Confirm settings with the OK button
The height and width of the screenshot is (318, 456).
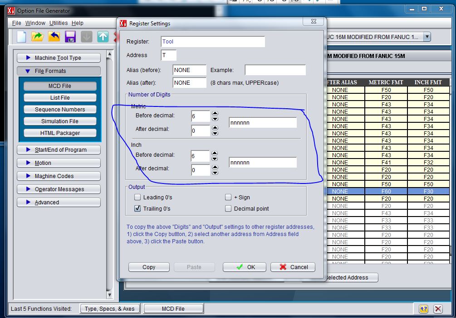244,267
